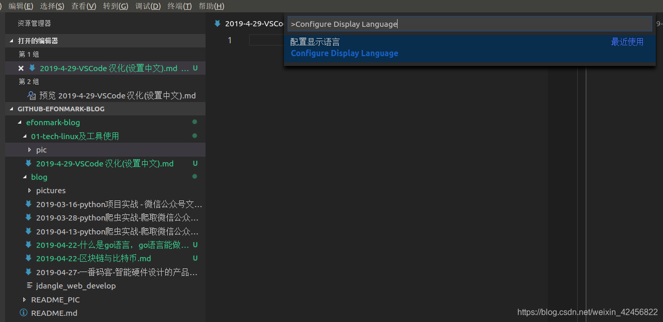Close the open 2019-4-29-VSCode editor entry

(x=21, y=68)
